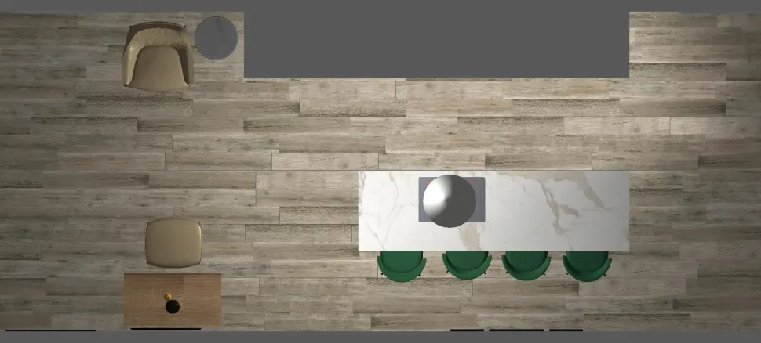This screenshot has width=761, height=343.
Task: Pick the rightmost green bar stool
Action: coord(587,265)
